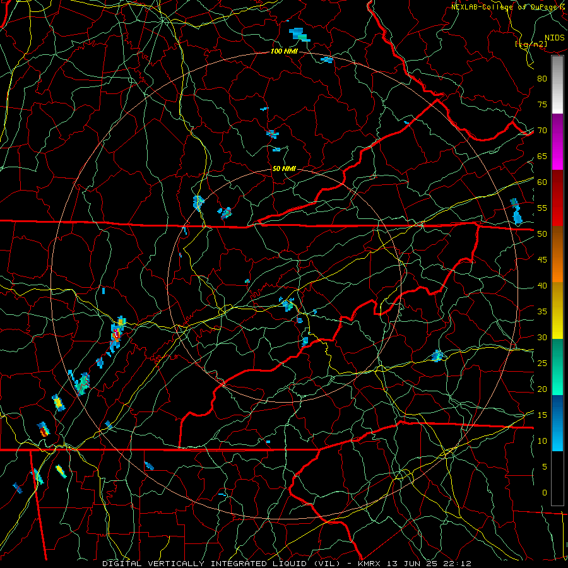Click the yellow segment of the VIL color scale
Image resolution: width=568 pixels, height=568 pixels.
pos(557,311)
